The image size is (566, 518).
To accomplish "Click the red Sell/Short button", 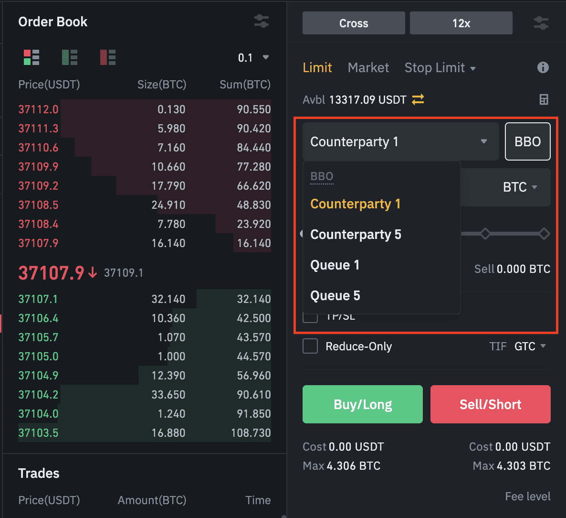I will (490, 404).
